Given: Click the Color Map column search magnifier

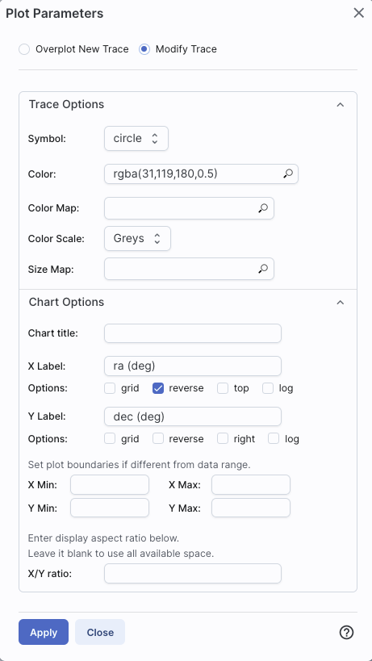Looking at the screenshot, I should point(263,208).
